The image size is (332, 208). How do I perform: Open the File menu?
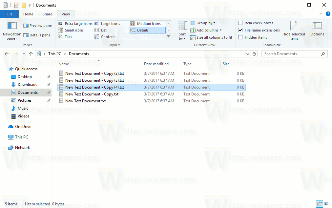[10, 14]
